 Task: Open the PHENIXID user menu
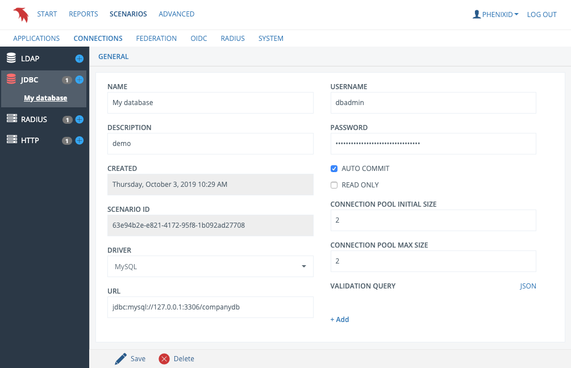[495, 14]
